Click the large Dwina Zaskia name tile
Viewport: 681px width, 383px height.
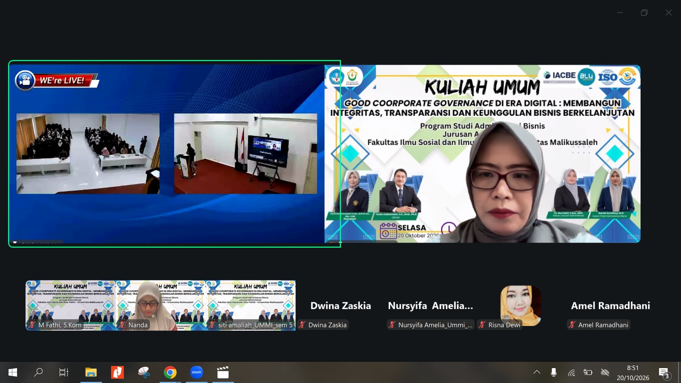click(340, 306)
